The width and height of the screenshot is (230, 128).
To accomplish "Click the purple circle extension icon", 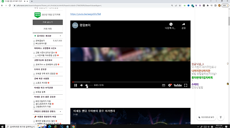I will point(200,5).
